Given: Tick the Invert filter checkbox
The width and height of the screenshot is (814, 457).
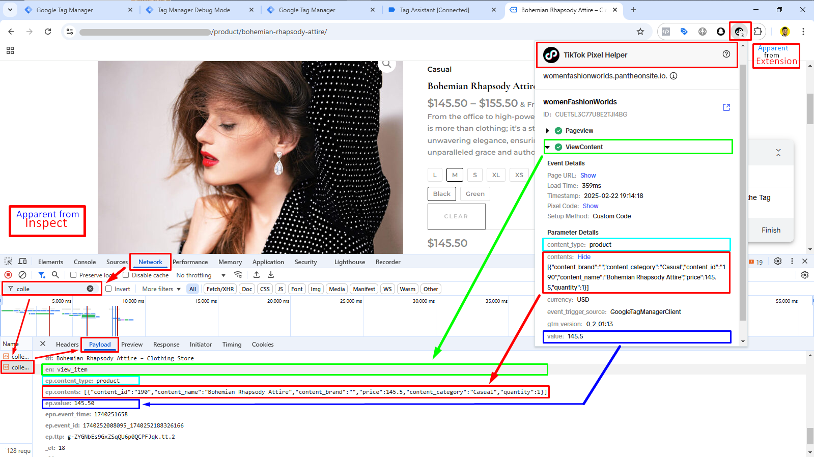Looking at the screenshot, I should [x=108, y=289].
